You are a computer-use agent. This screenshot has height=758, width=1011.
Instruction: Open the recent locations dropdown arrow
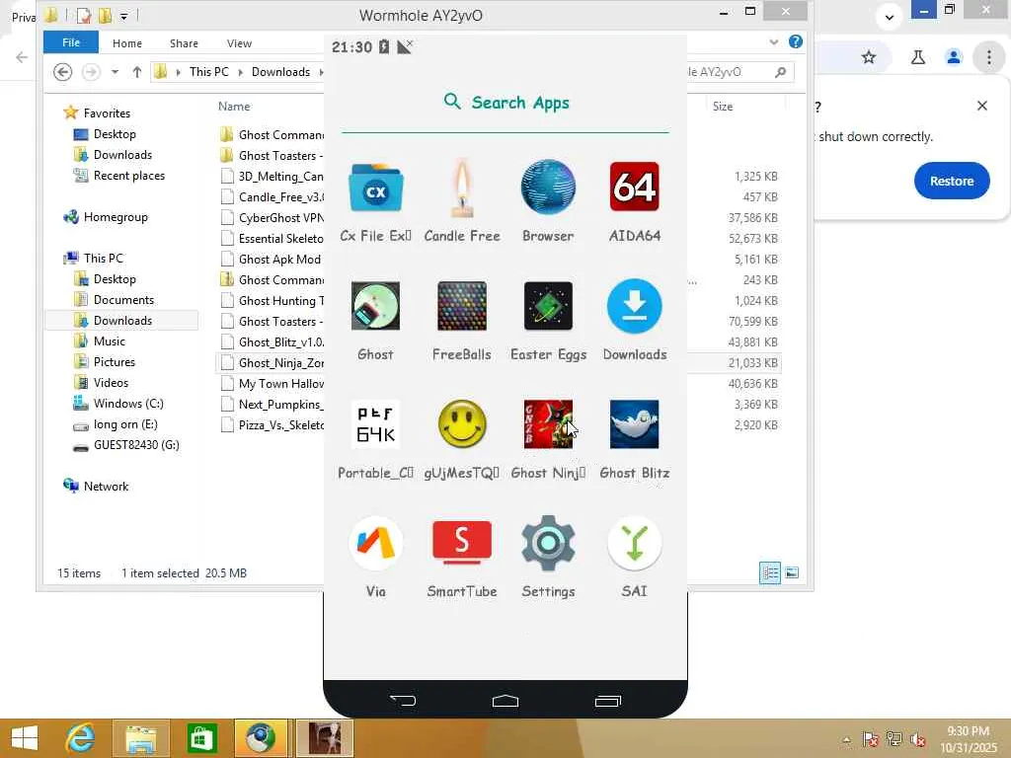(x=115, y=71)
